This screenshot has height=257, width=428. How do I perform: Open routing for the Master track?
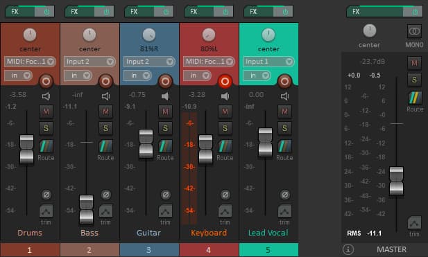click(415, 98)
